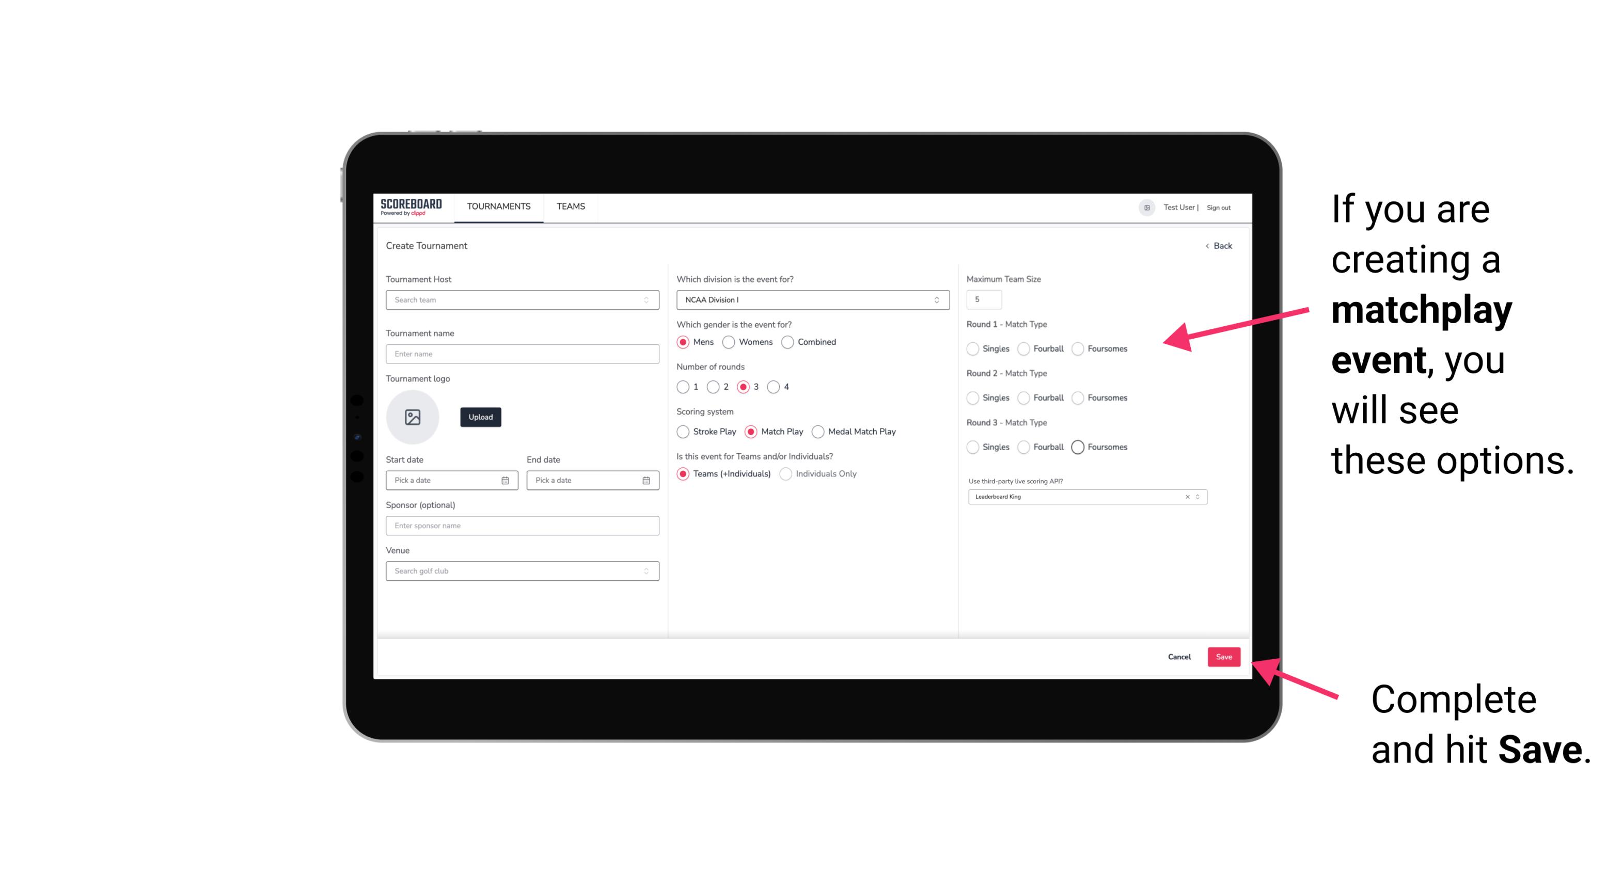Select Singles for Round 1 Match Type

tap(972, 348)
